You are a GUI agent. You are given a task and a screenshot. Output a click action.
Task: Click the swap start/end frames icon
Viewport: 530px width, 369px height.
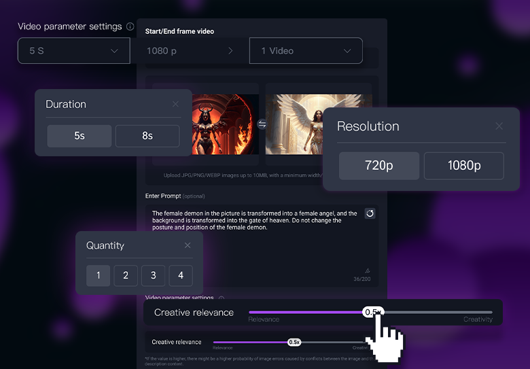tap(262, 124)
